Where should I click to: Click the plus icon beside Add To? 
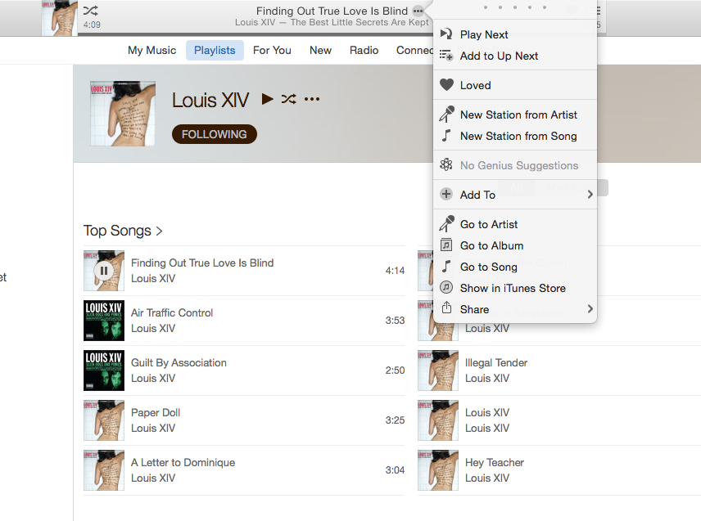point(446,194)
